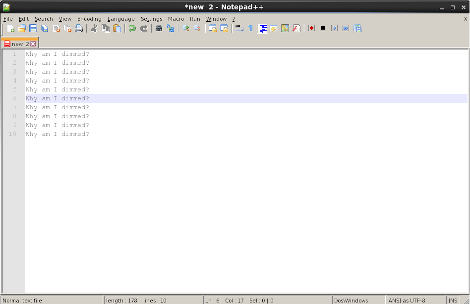The width and height of the screenshot is (470, 304).
Task: Click Run a macro multiple times icon
Action: 346,28
